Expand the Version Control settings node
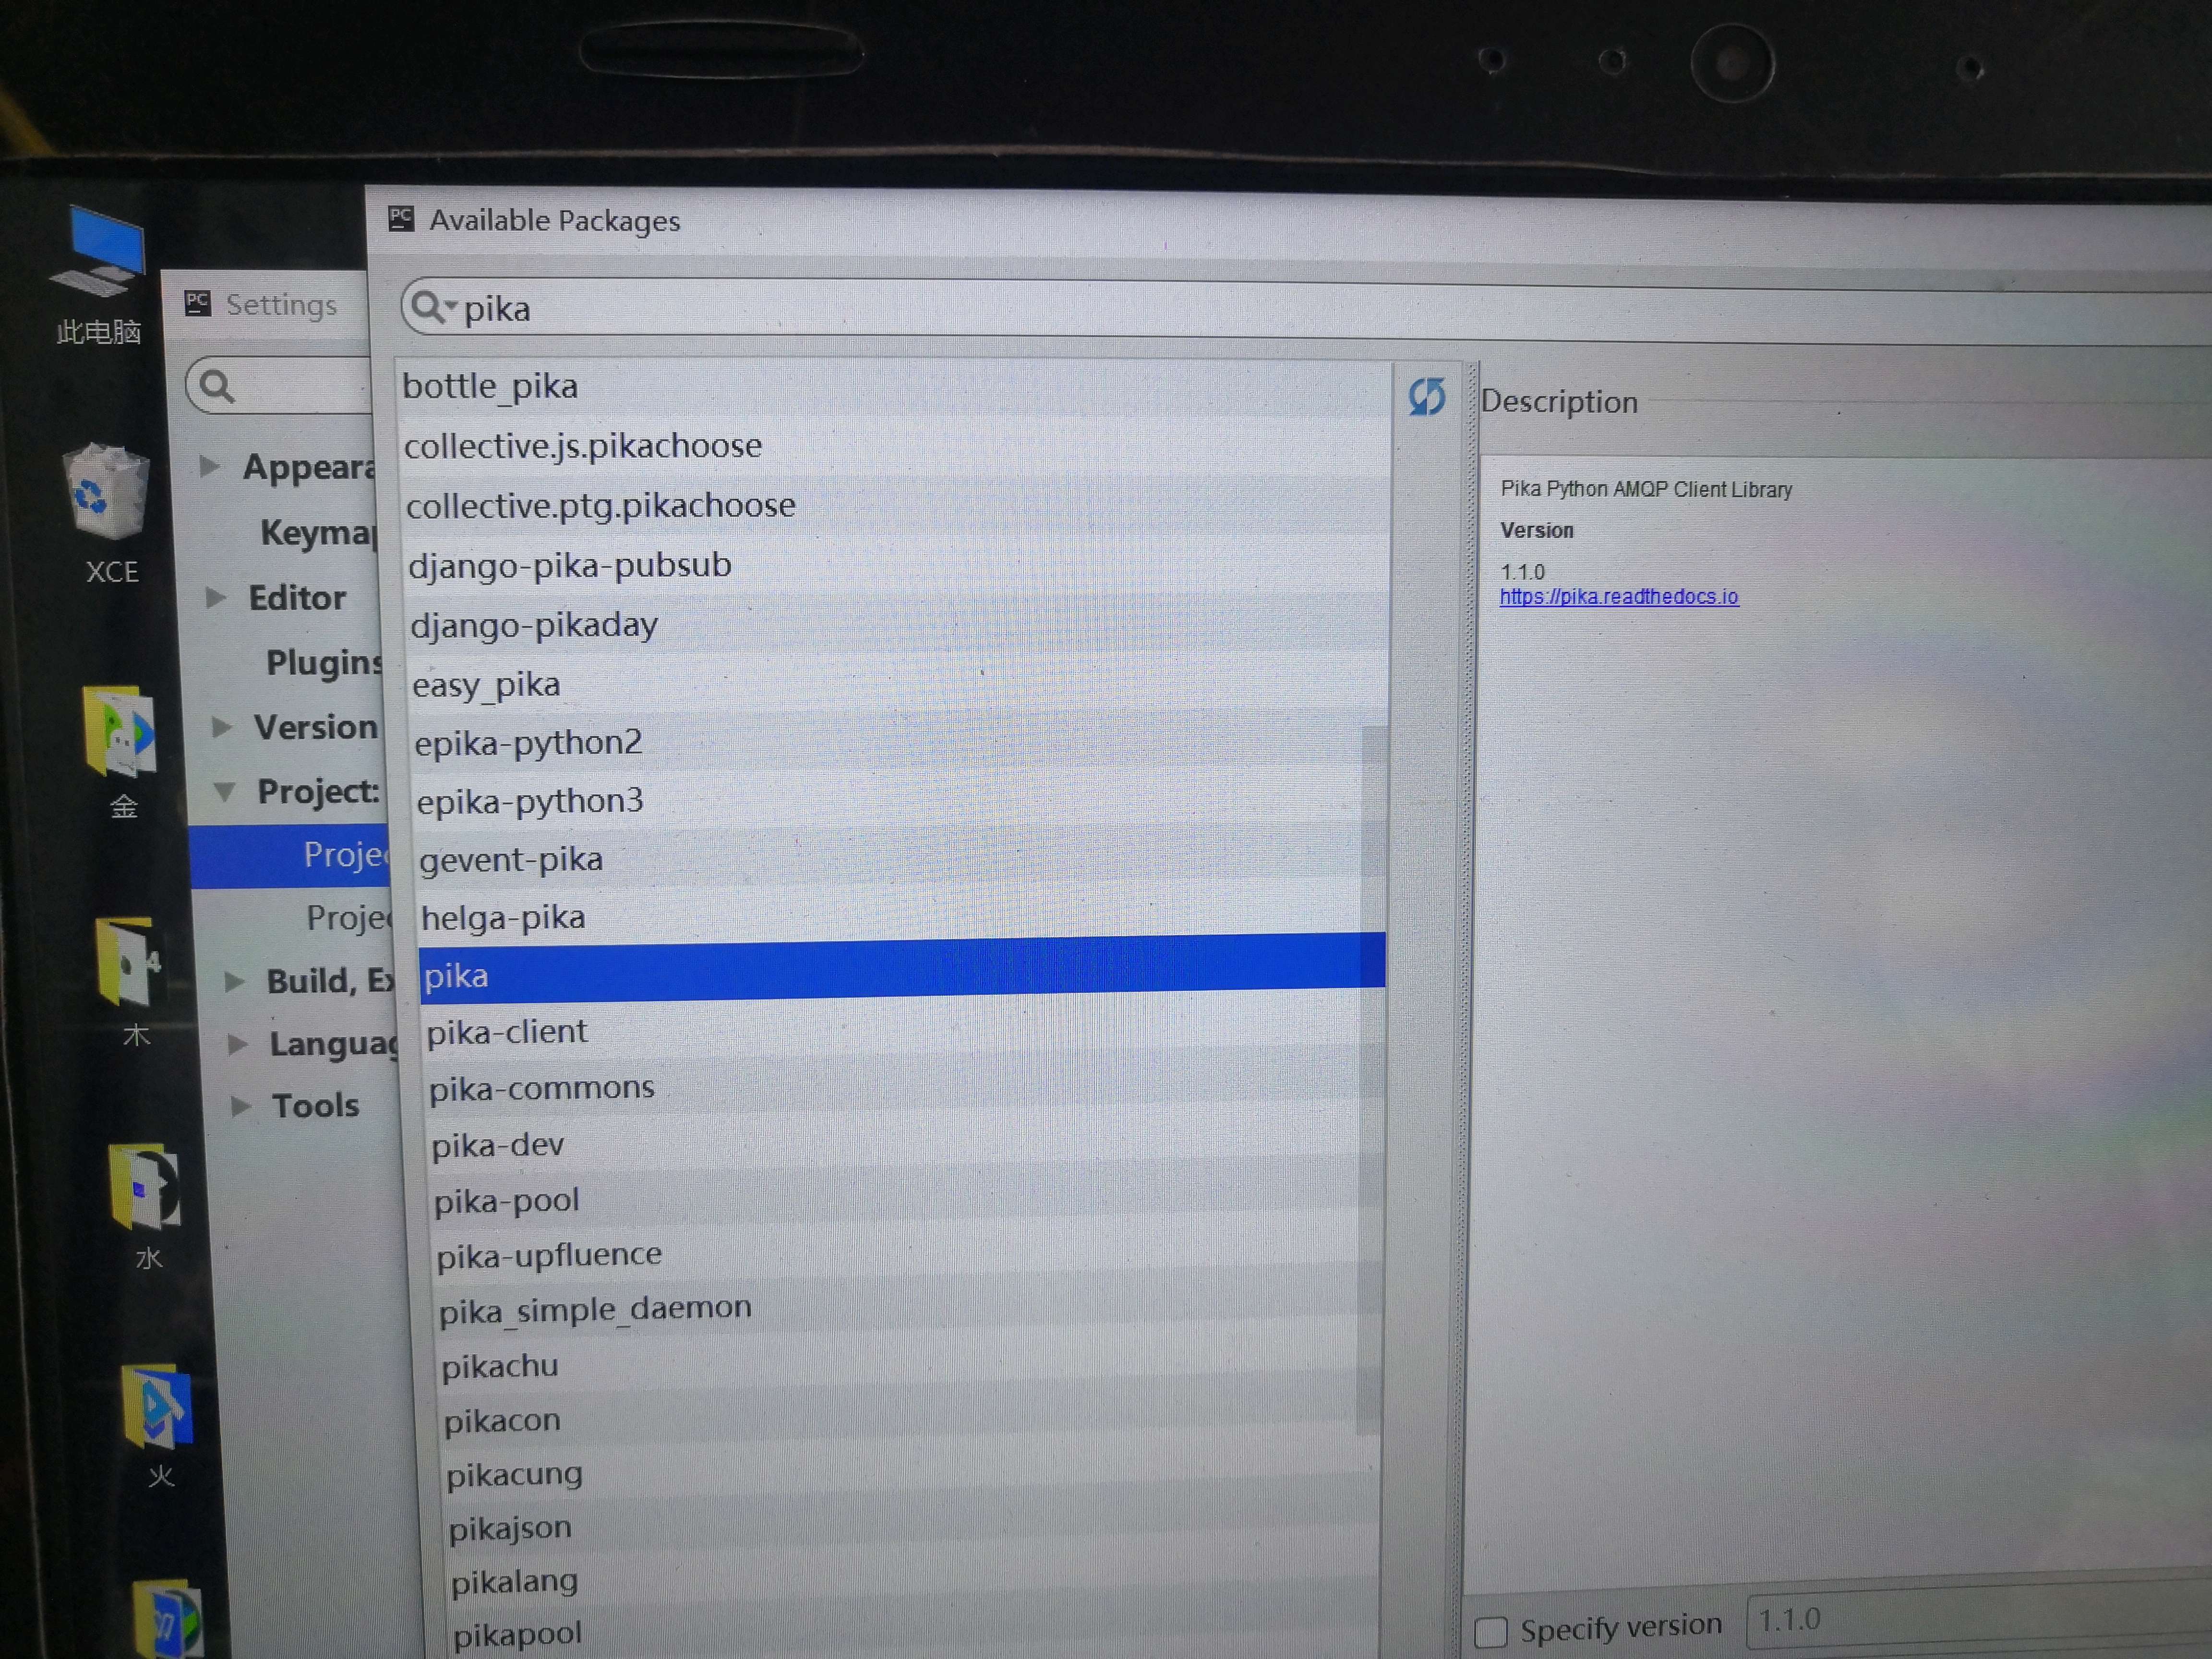Image resolution: width=2212 pixels, height=1659 pixels. [222, 727]
